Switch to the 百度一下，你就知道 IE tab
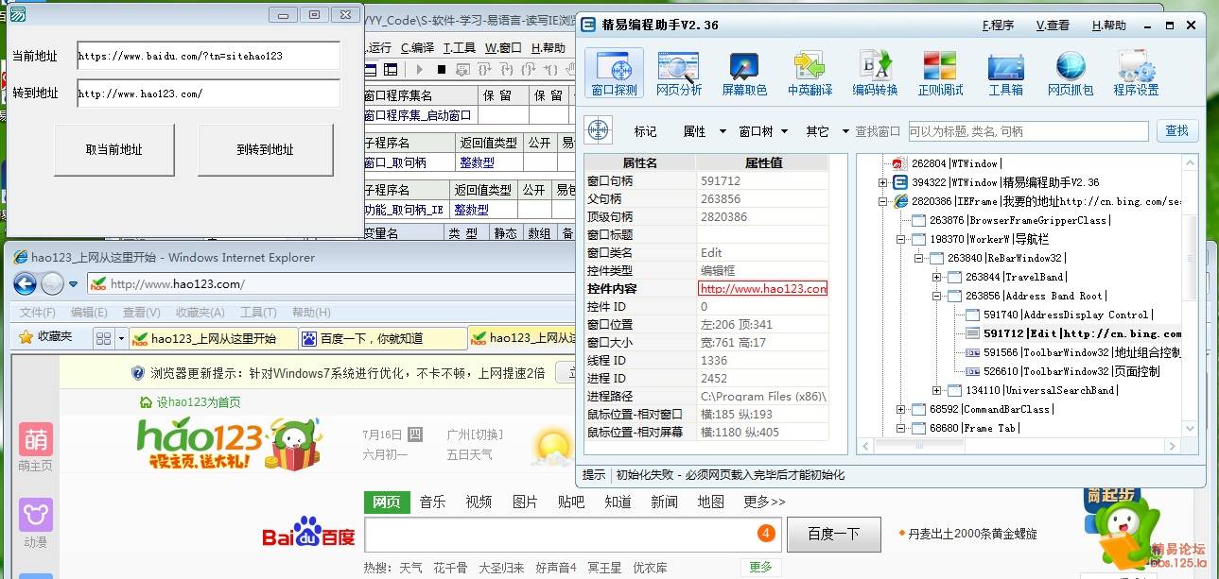The width and height of the screenshot is (1219, 579). click(x=382, y=338)
